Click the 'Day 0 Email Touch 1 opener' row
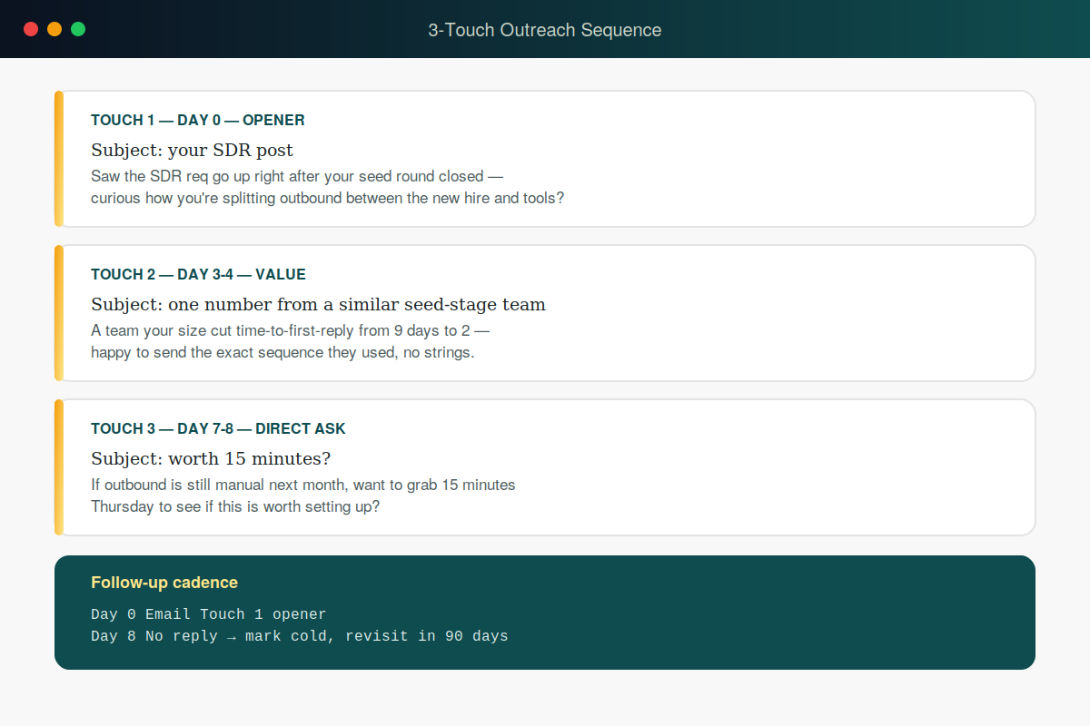 coord(209,614)
